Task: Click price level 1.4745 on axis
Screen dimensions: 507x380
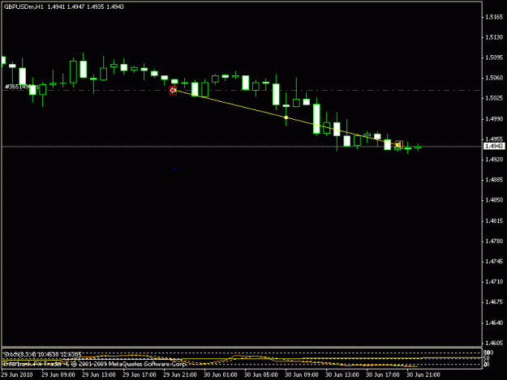Action: click(x=494, y=261)
